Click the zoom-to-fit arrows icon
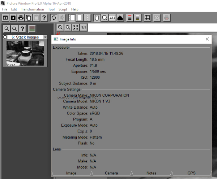This screenshot has width=217, height=179. point(76,27)
